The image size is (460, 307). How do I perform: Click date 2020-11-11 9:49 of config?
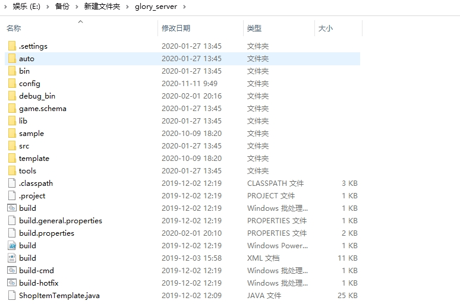(x=190, y=84)
